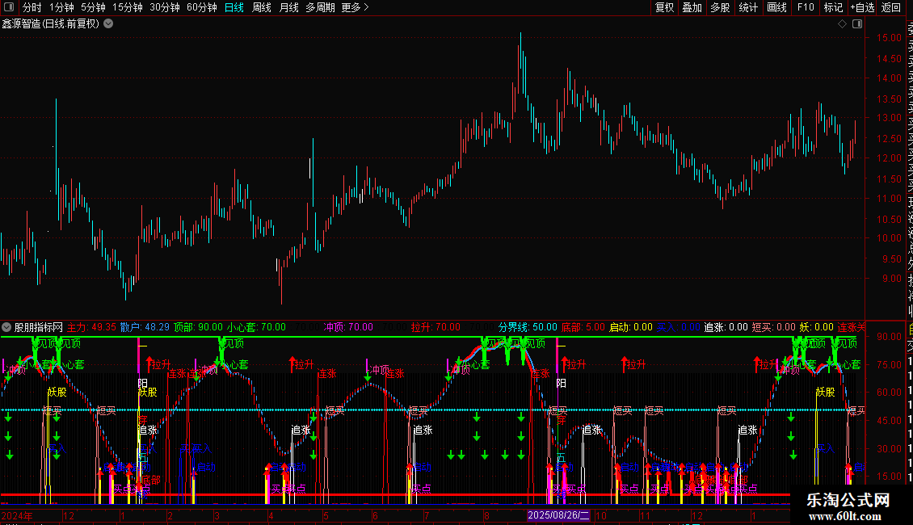
Task: Click the 短买: 0.00 readout
Action: 774,328
